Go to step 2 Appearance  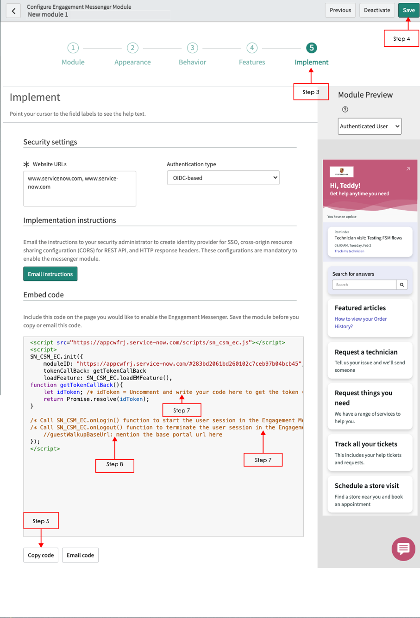point(132,54)
